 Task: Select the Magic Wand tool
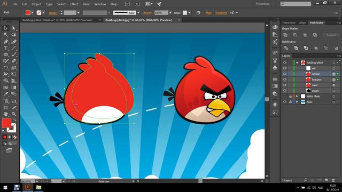click(6, 35)
